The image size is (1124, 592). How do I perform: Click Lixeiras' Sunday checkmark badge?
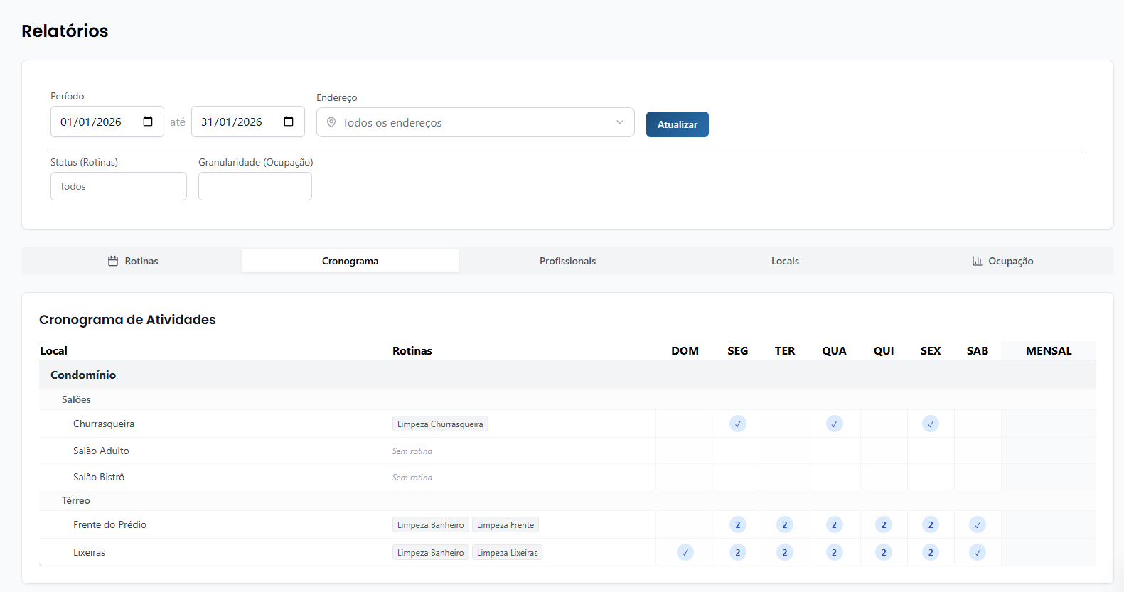click(685, 553)
